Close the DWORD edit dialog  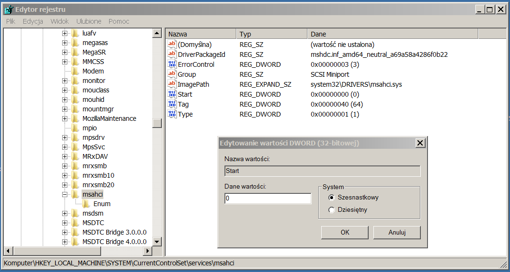(x=419, y=143)
